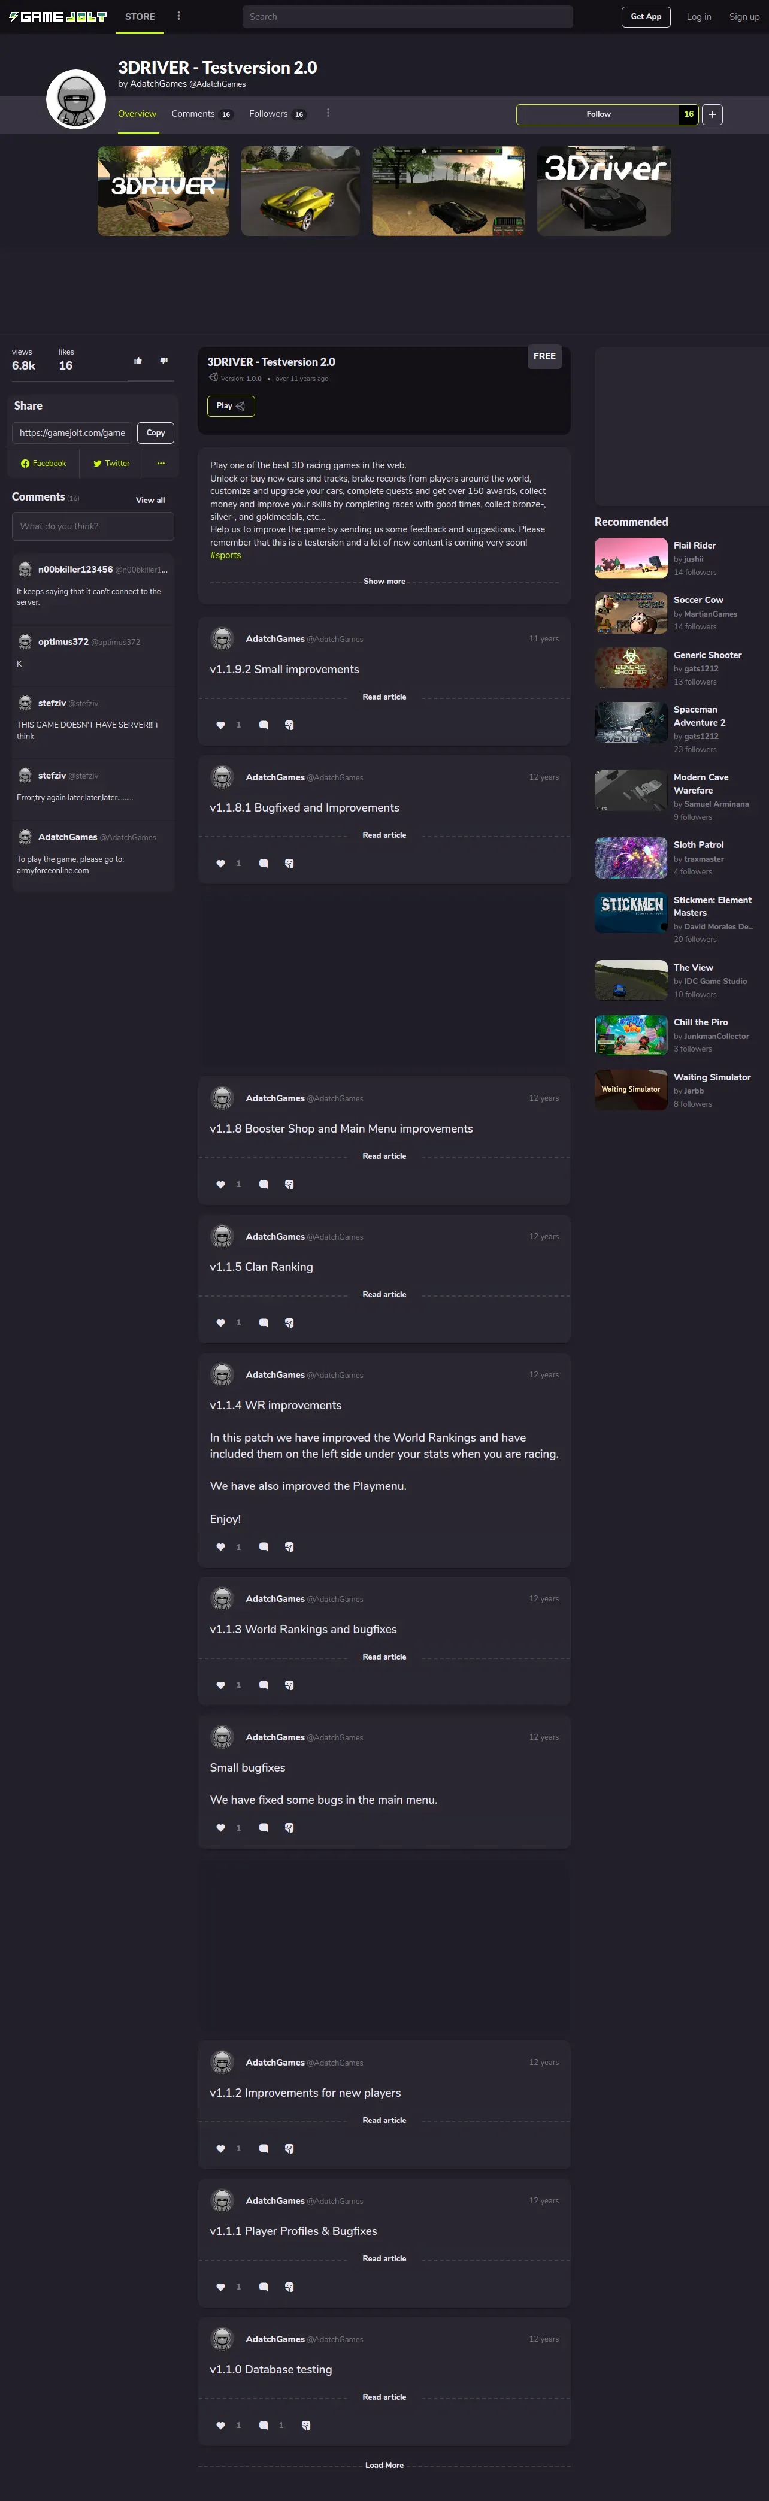Viewport: 769px width, 2501px height.
Task: Share on Twitter icon link
Action: click(x=111, y=463)
